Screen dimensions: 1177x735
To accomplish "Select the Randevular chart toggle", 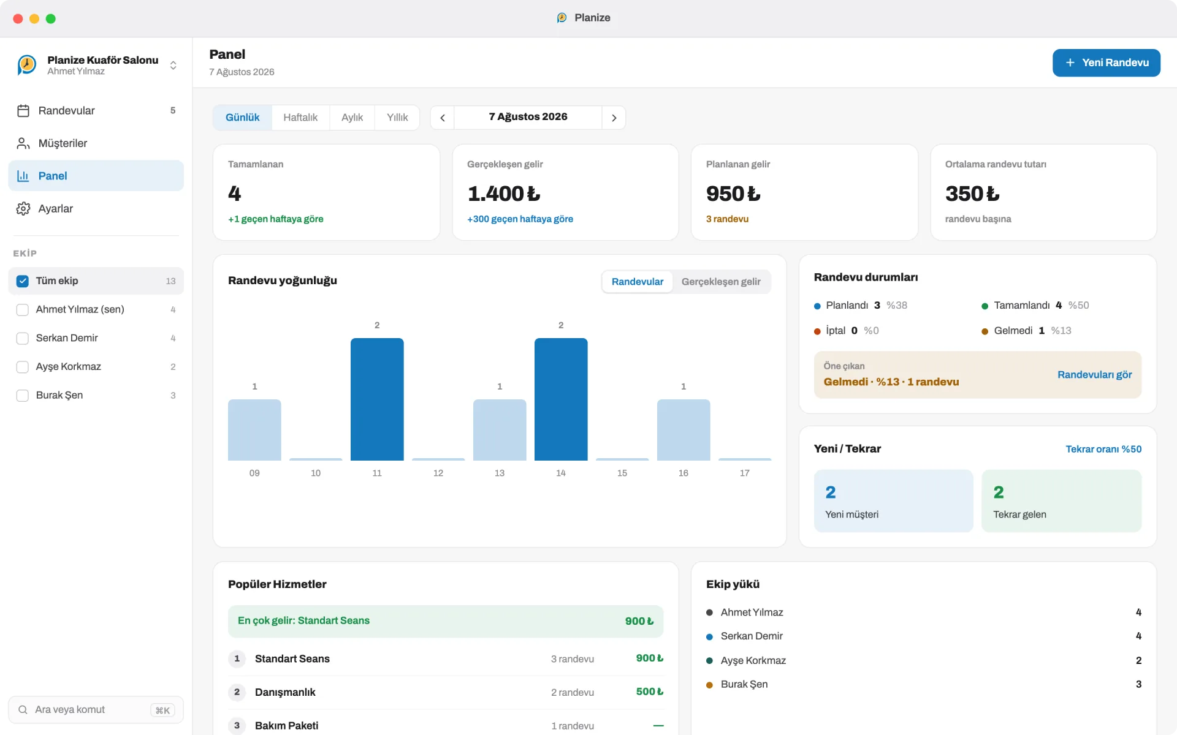I will coord(638,282).
